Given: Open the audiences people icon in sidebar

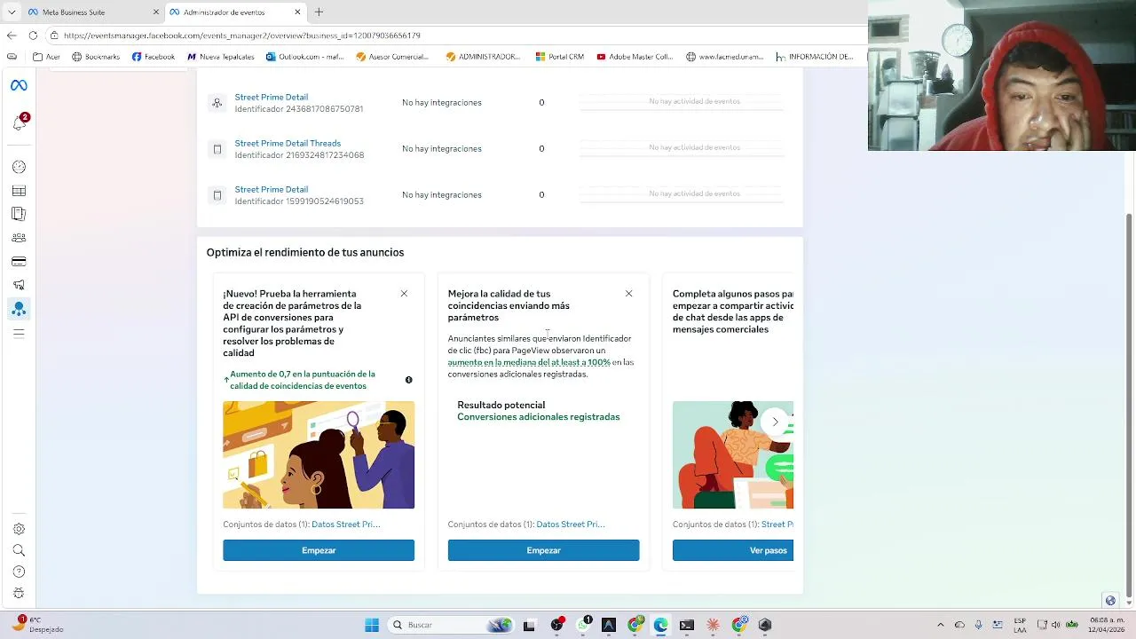Looking at the screenshot, I should click(x=19, y=238).
